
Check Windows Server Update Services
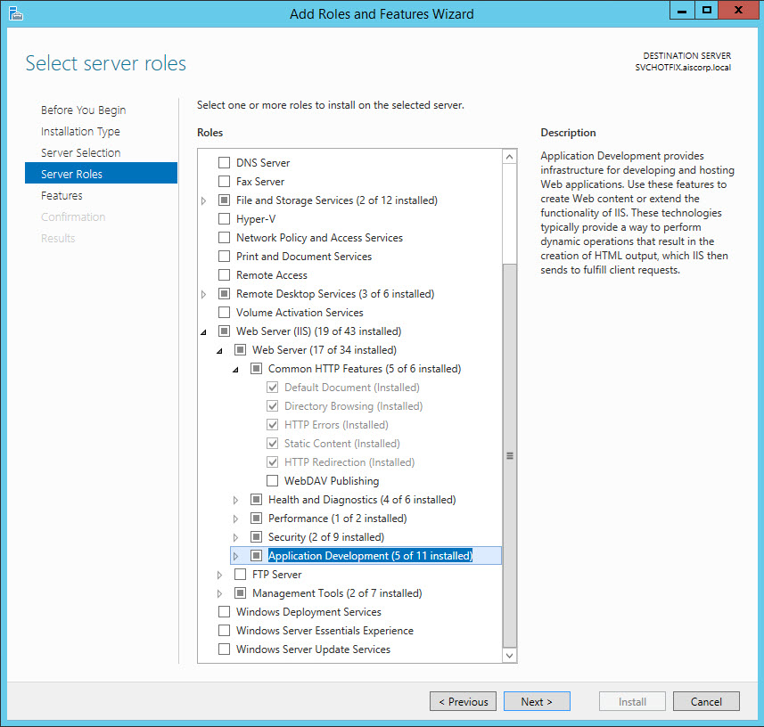[x=224, y=649]
